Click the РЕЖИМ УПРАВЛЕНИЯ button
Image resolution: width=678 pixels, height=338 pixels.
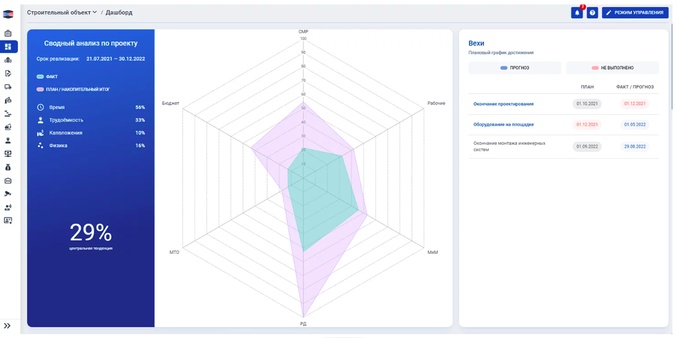point(635,13)
